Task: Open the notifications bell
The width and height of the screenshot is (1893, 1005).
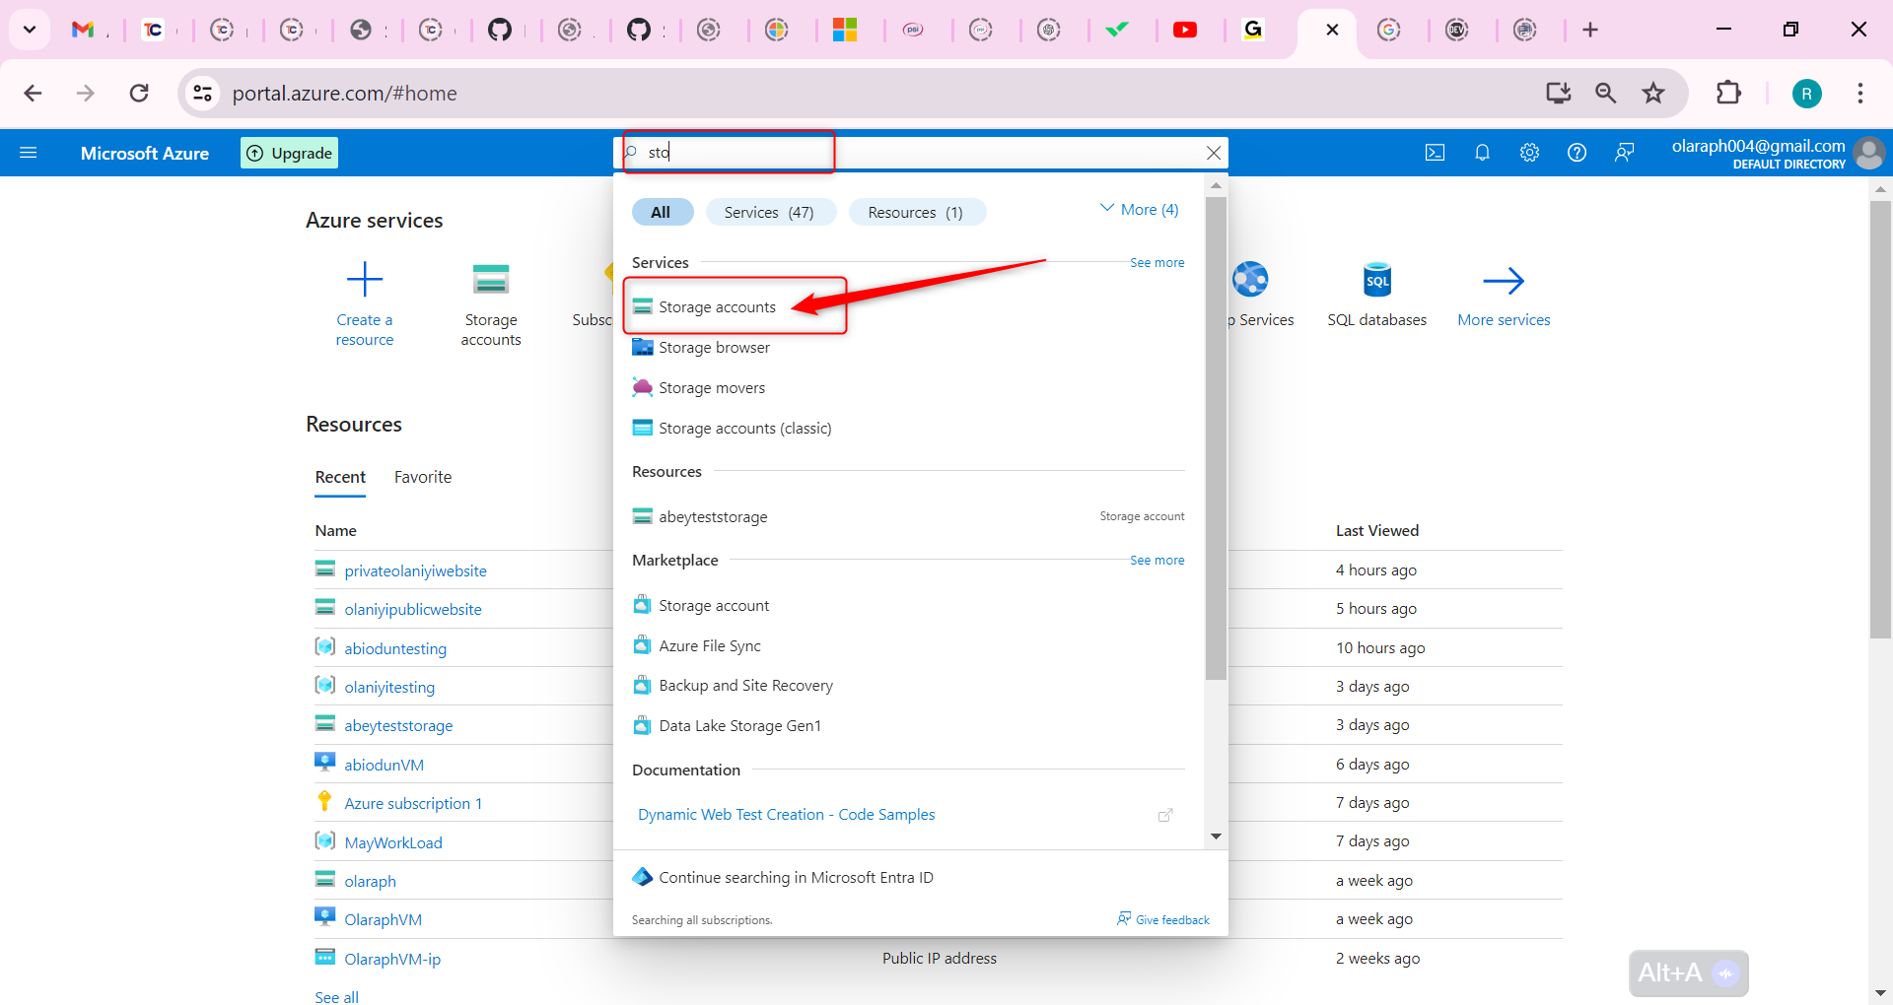Action: coord(1483,152)
